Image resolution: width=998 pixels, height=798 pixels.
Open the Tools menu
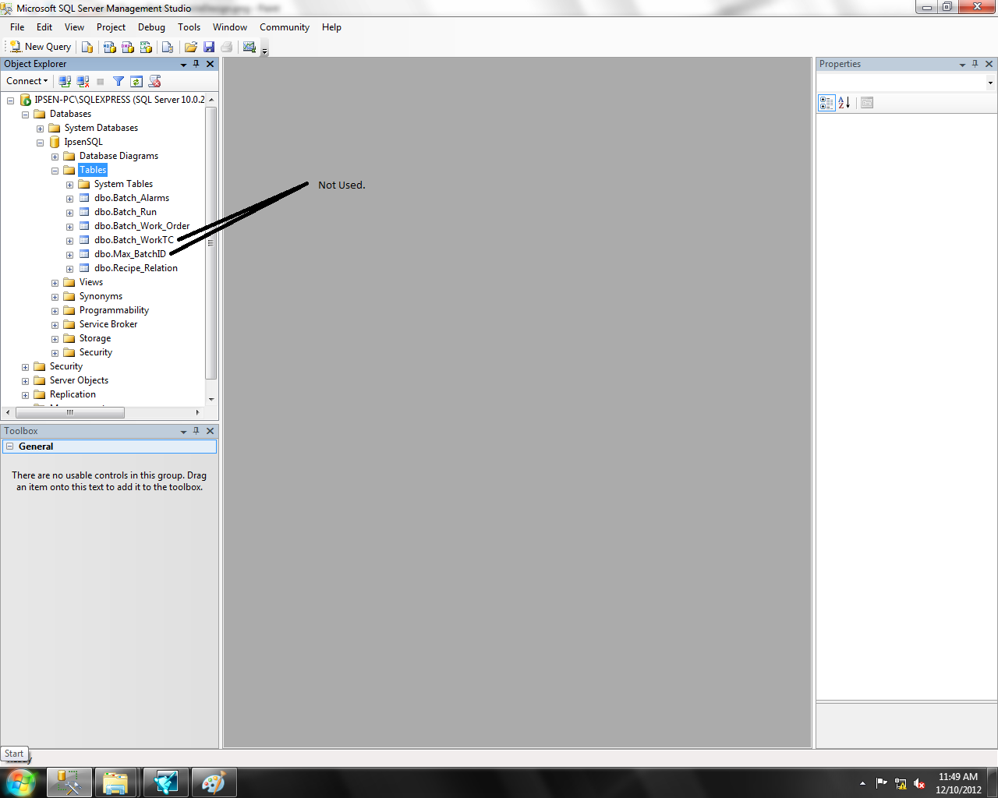click(x=189, y=27)
